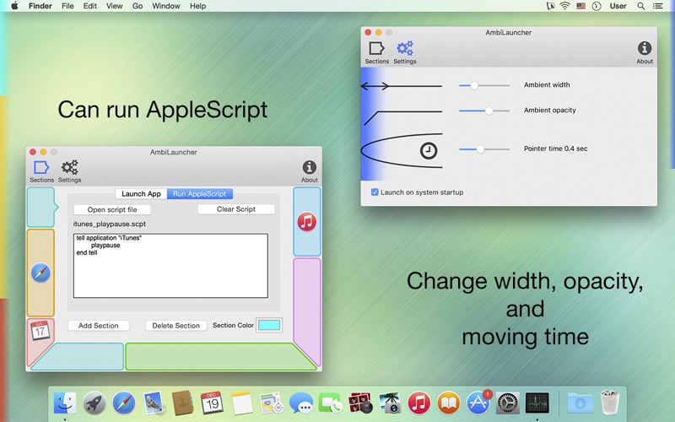The image size is (675, 422).
Task: Click the Ambient opacity slider
Action: click(x=484, y=111)
